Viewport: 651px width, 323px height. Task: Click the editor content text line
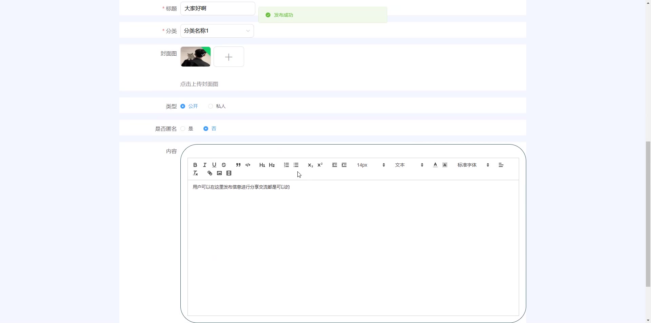[241, 187]
